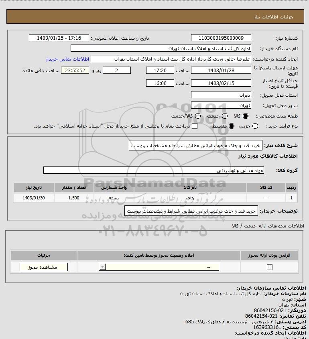Click the request creator field علیرضا خالق وردی
Screen dimensions: 309x339
point(171,59)
